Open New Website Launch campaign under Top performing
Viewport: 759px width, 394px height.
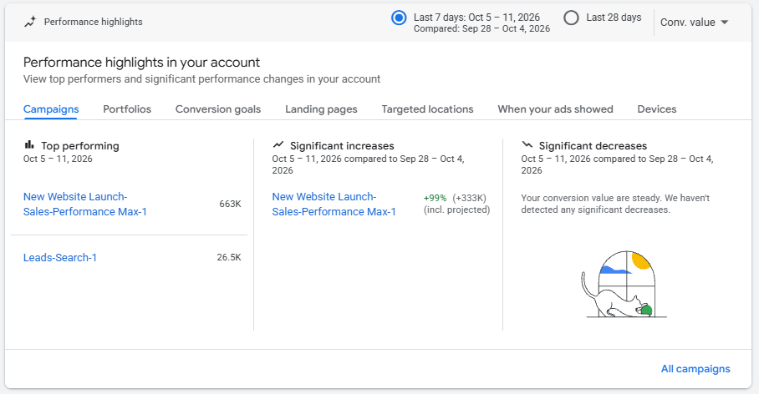click(x=84, y=204)
